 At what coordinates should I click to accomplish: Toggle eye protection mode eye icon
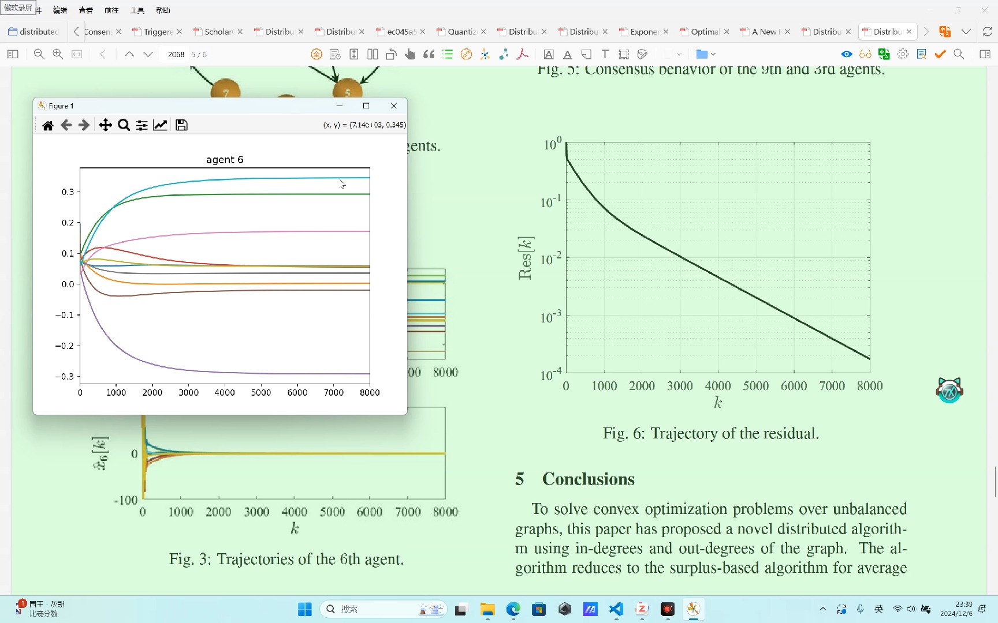click(x=846, y=54)
